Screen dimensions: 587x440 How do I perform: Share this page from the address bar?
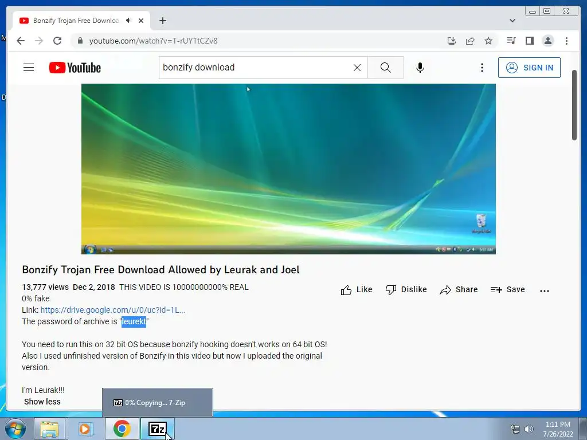(x=470, y=41)
